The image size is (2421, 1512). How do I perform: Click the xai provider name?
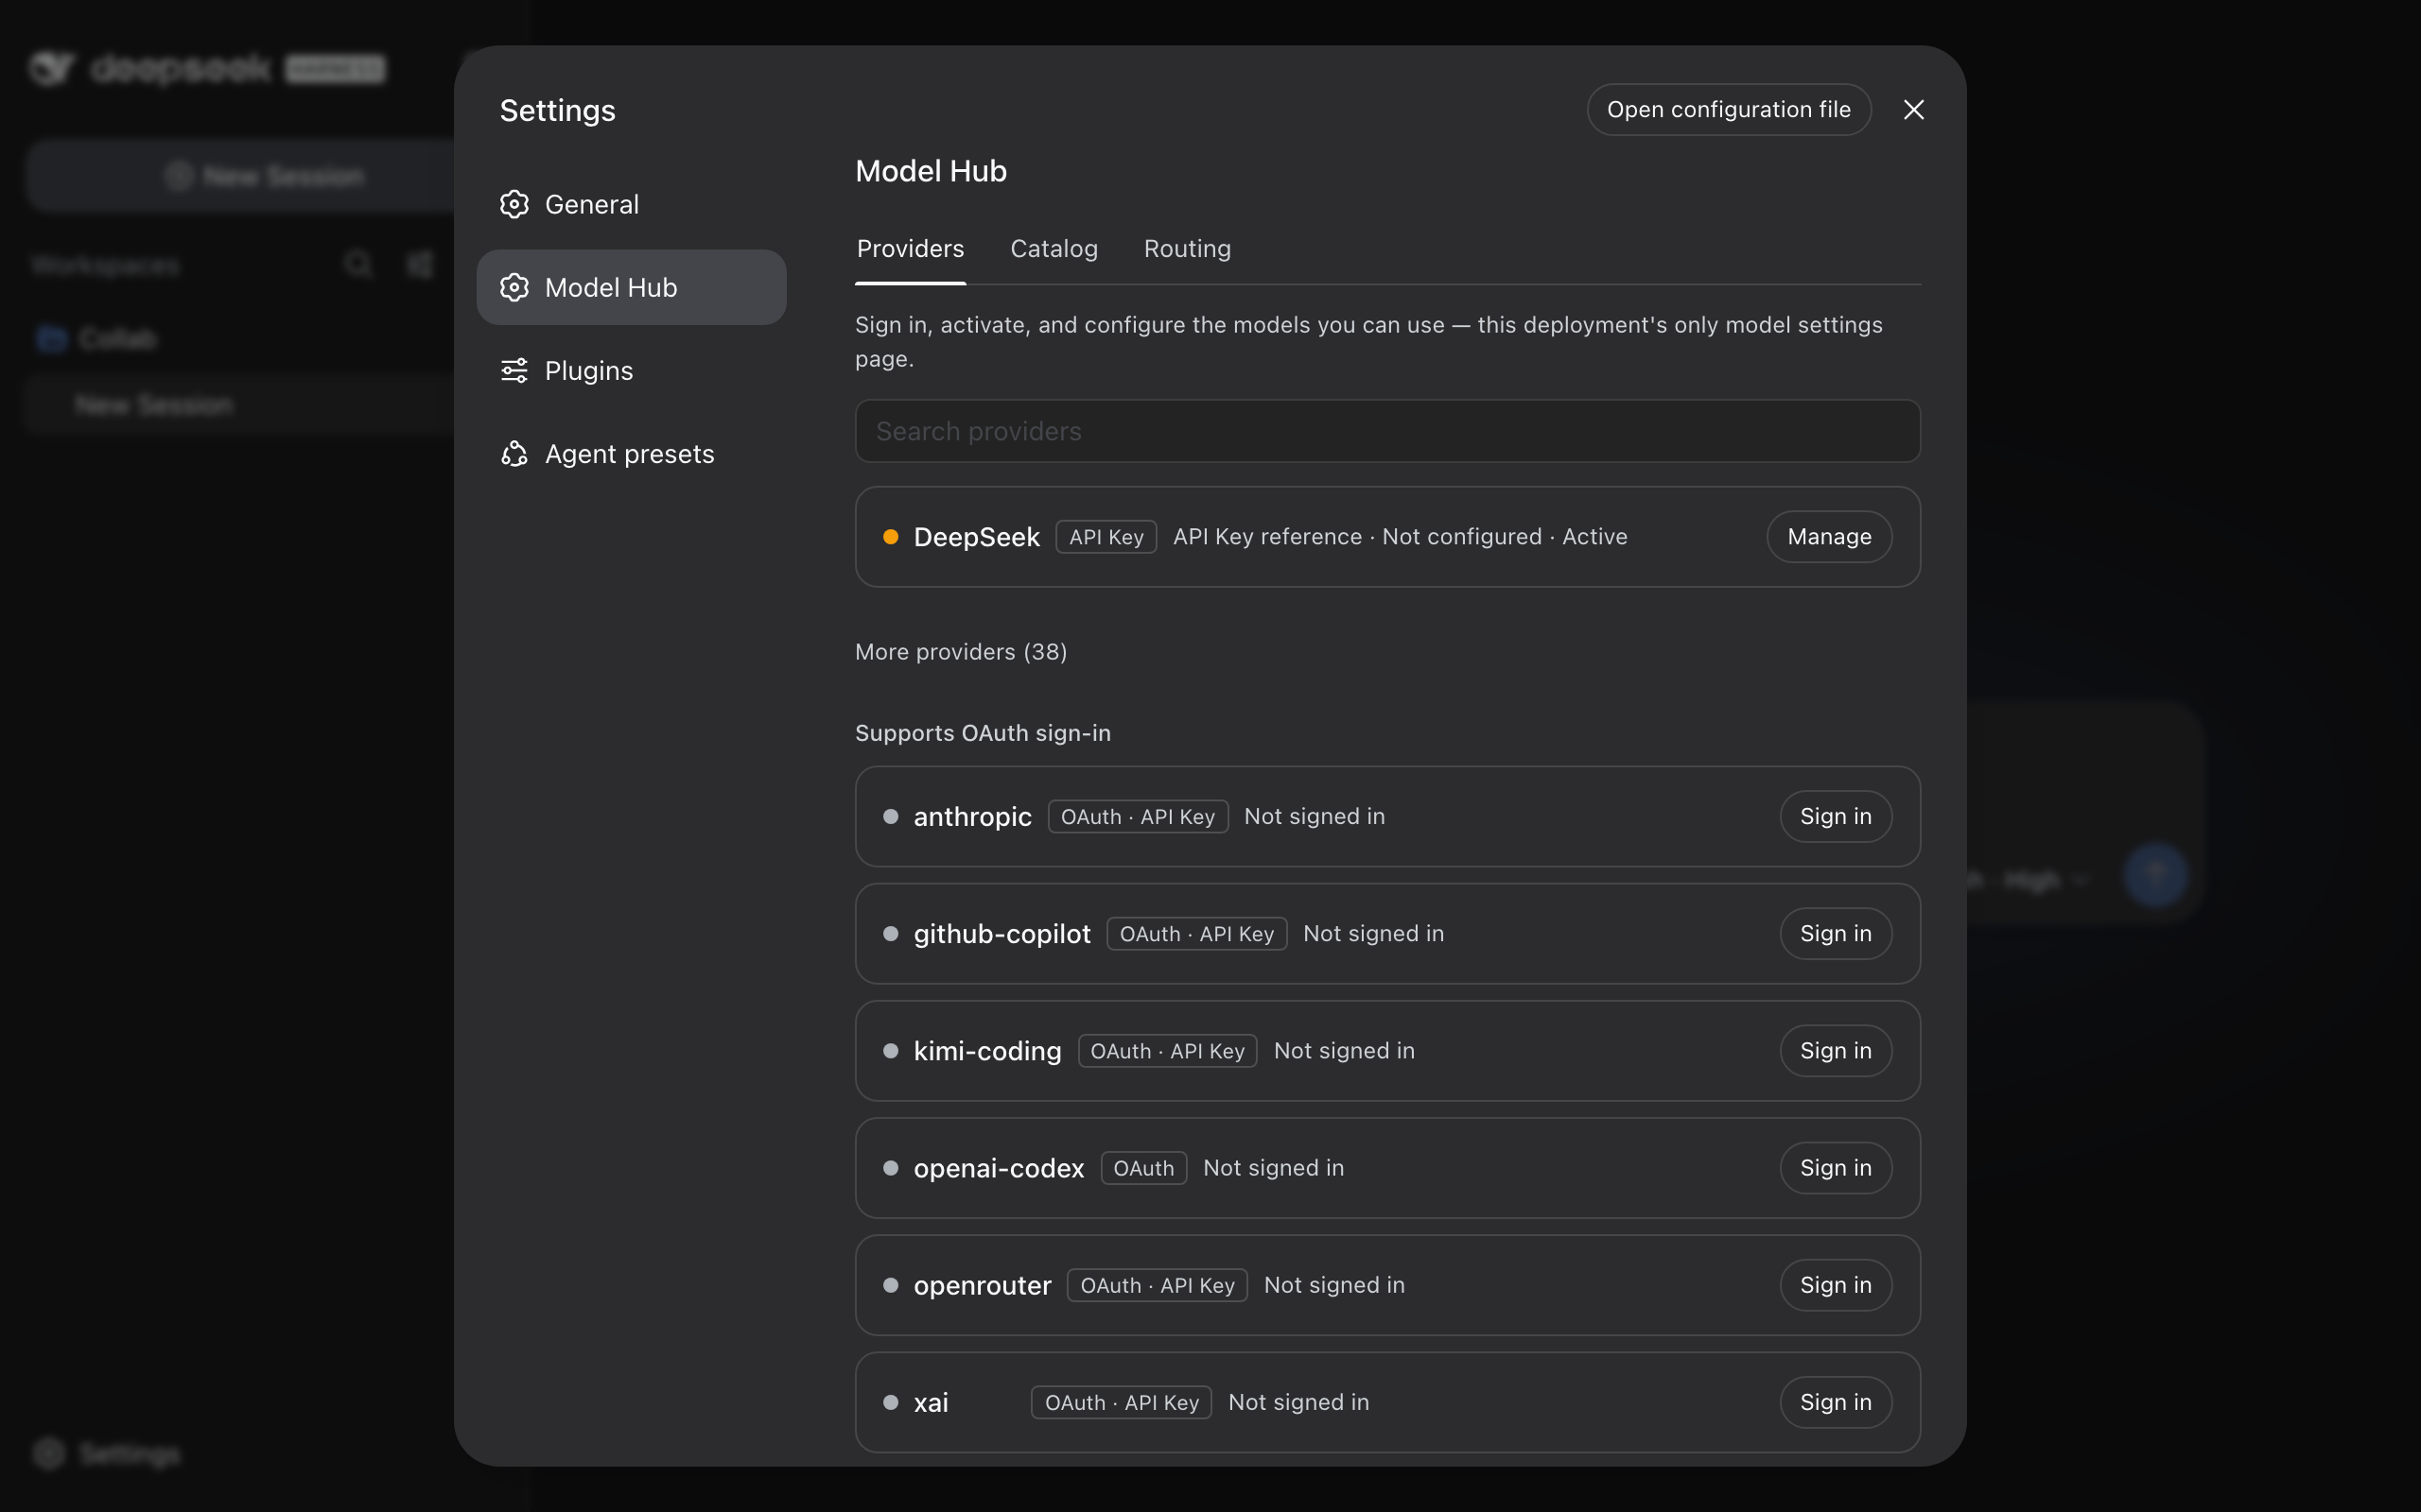pyautogui.click(x=931, y=1402)
